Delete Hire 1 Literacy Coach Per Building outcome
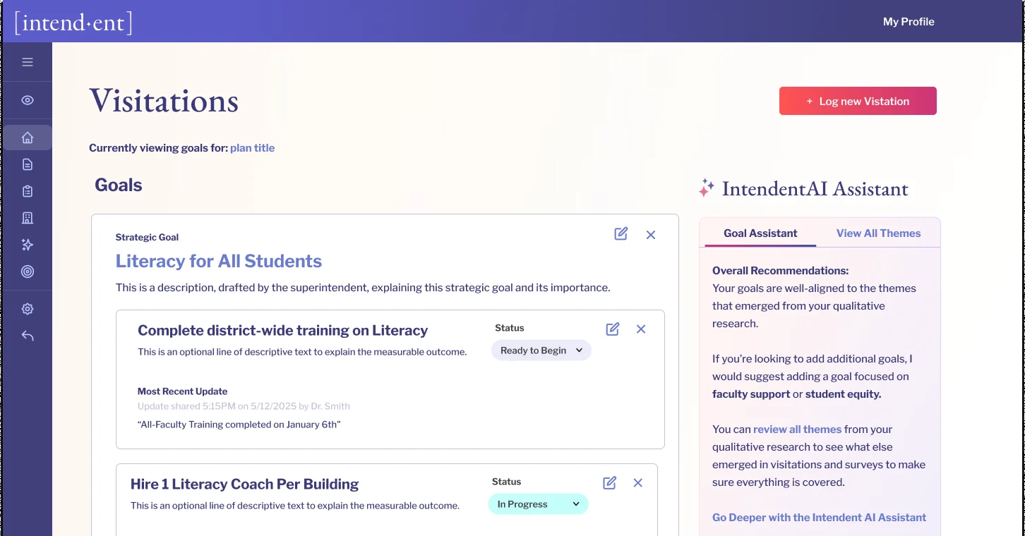Screen dimensions: 1025x536 638,482
